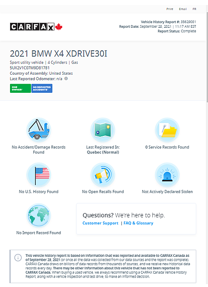Click the Country of Assembly: United States text
This screenshot has width=208, height=287.
[42, 73]
